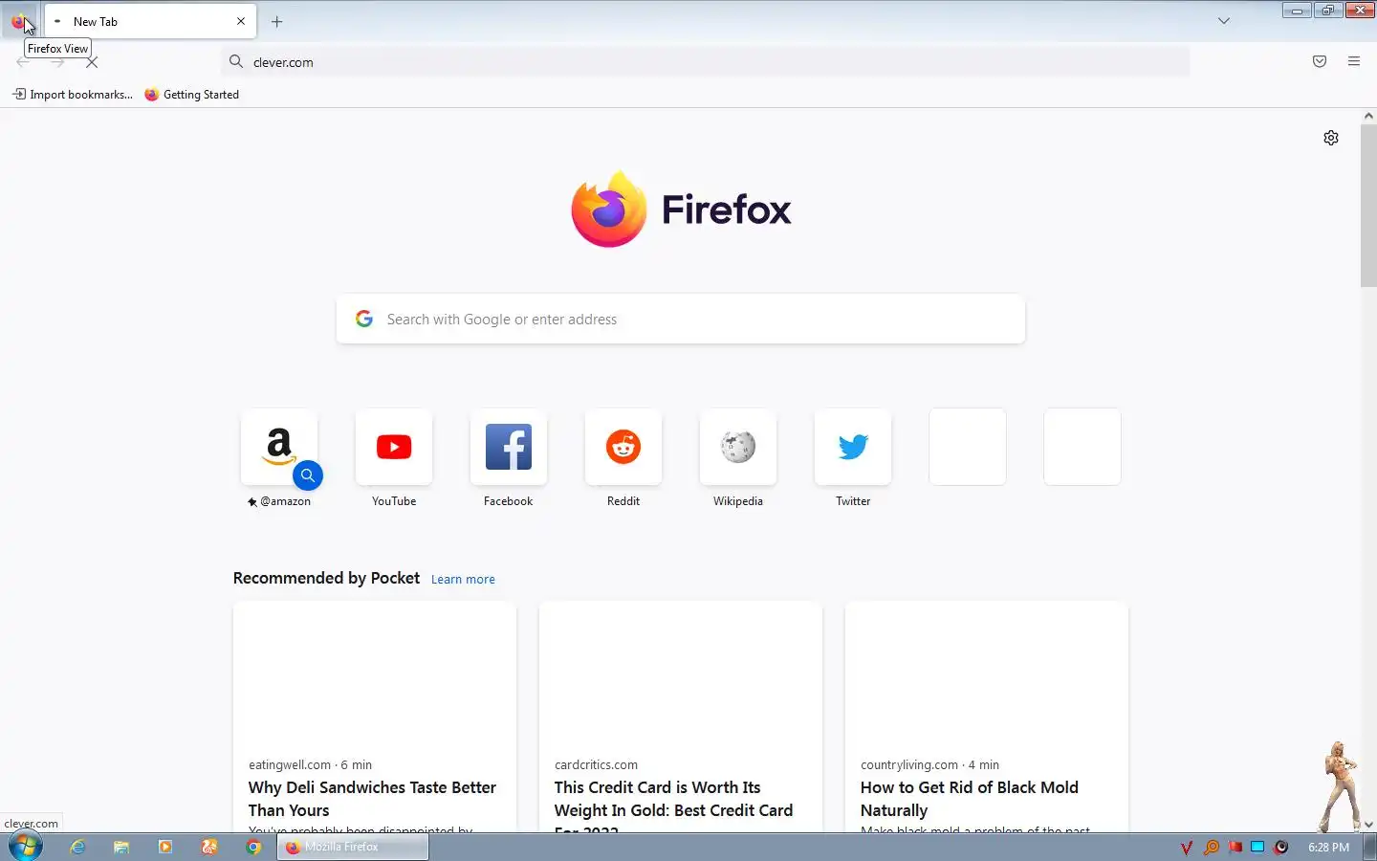Select the Mozilla Firefox taskbar button

pyautogui.click(x=353, y=847)
